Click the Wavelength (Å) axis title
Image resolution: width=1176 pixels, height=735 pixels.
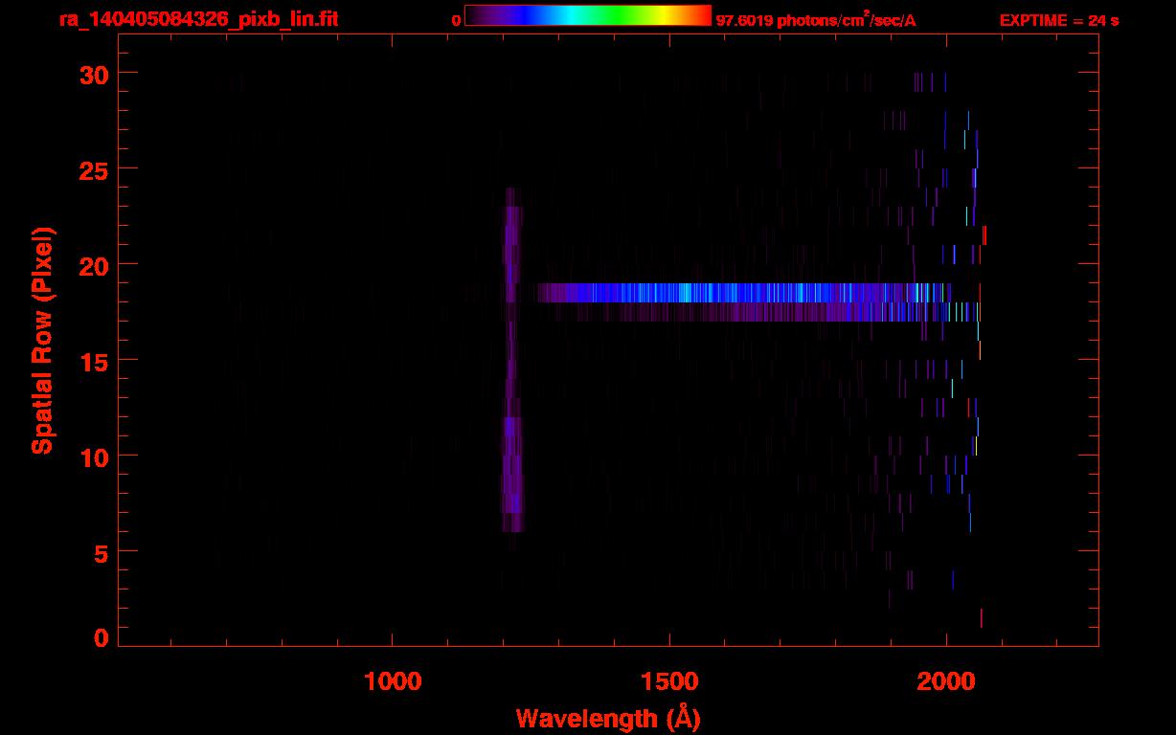coord(608,718)
